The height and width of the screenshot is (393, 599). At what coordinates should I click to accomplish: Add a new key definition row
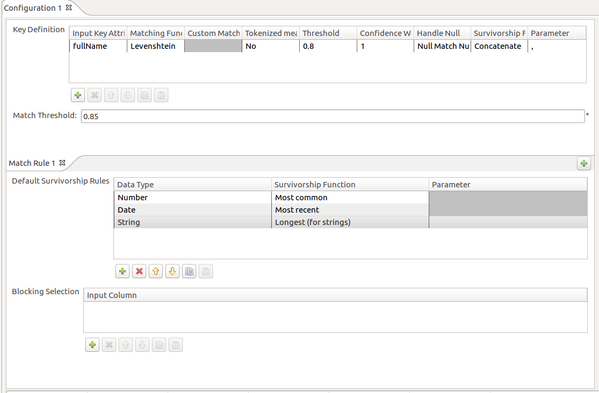(78, 96)
